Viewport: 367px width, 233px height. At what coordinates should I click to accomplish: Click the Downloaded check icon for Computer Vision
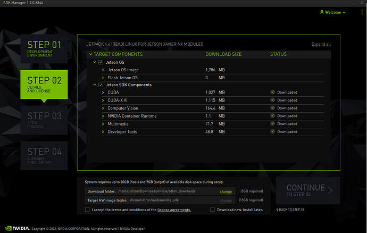tap(272, 107)
